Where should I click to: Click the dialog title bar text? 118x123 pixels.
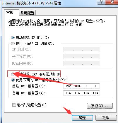click(x=32, y=3)
